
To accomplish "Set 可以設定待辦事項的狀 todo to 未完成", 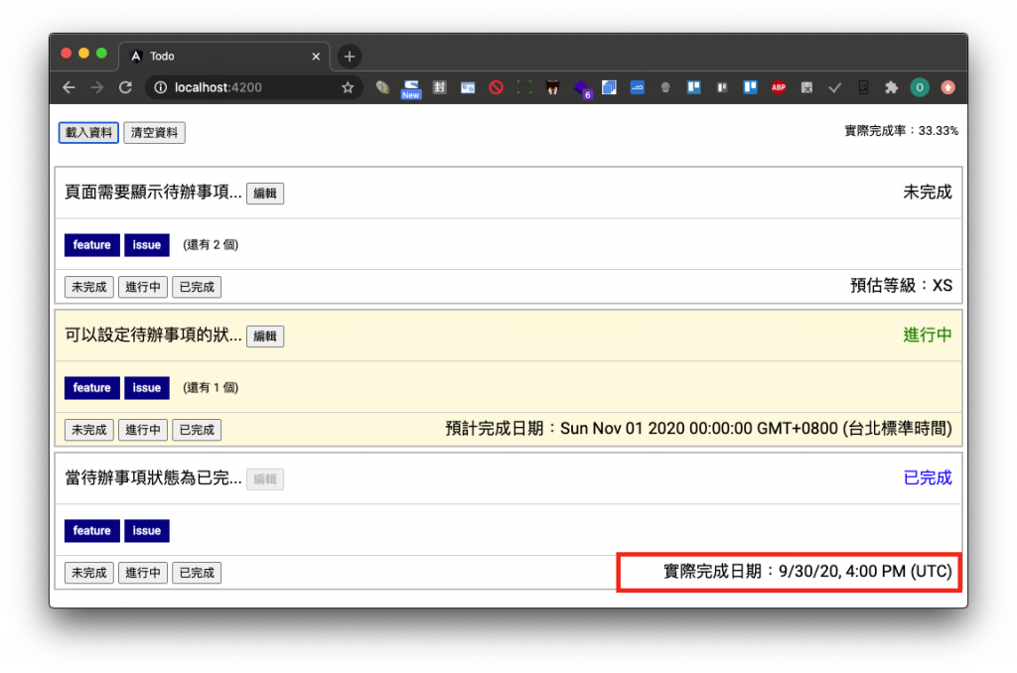I will (89, 430).
